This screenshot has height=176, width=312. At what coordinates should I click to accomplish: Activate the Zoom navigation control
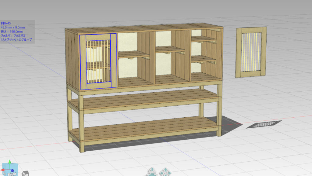pos(151,172)
